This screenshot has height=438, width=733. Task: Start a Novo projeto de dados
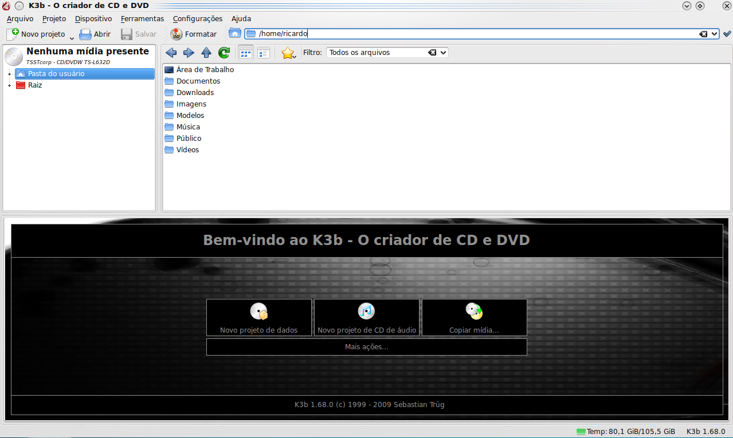coord(259,317)
